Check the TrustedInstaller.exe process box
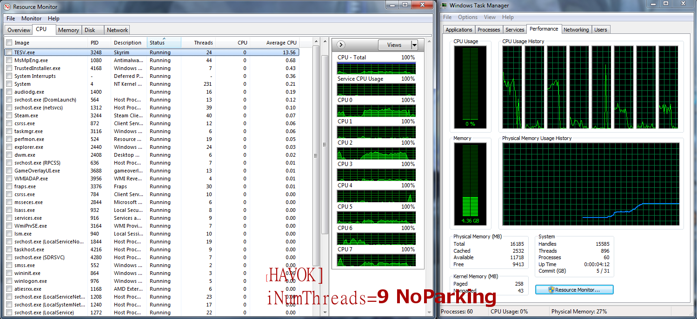Screen dimensions: 697x319 click(9, 68)
